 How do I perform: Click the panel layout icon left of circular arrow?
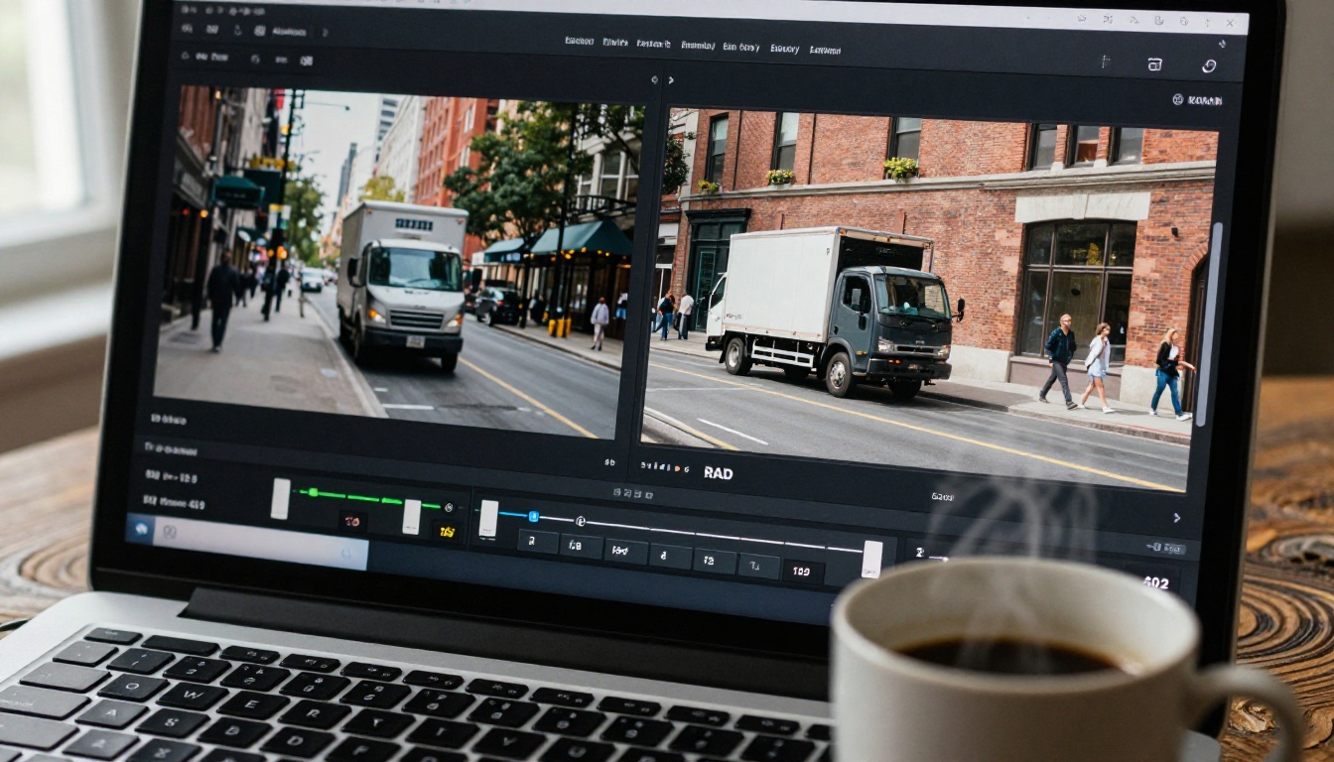[x=1154, y=63]
